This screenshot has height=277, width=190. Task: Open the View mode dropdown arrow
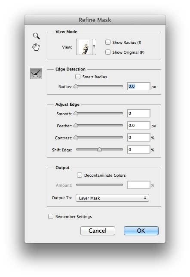pyautogui.click(x=94, y=47)
